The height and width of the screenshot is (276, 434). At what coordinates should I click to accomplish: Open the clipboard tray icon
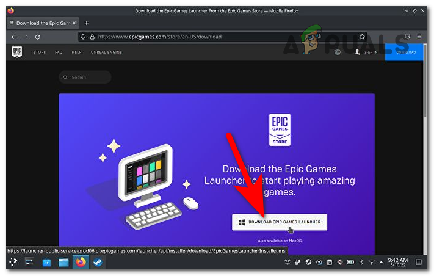[330, 262]
